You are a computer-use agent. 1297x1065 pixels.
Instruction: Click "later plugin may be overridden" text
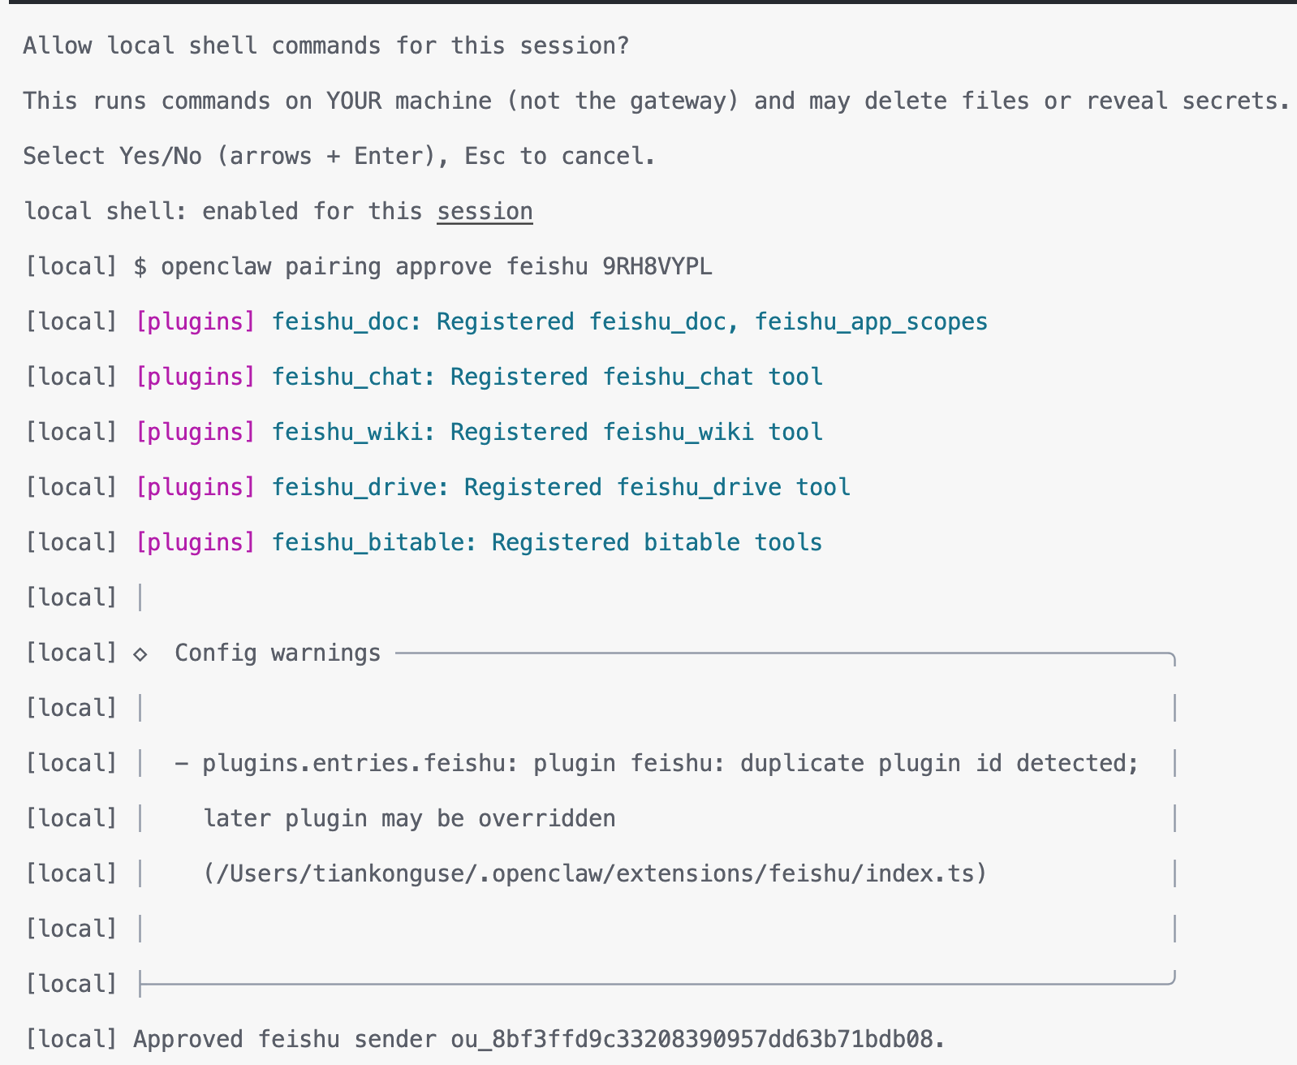409,819
